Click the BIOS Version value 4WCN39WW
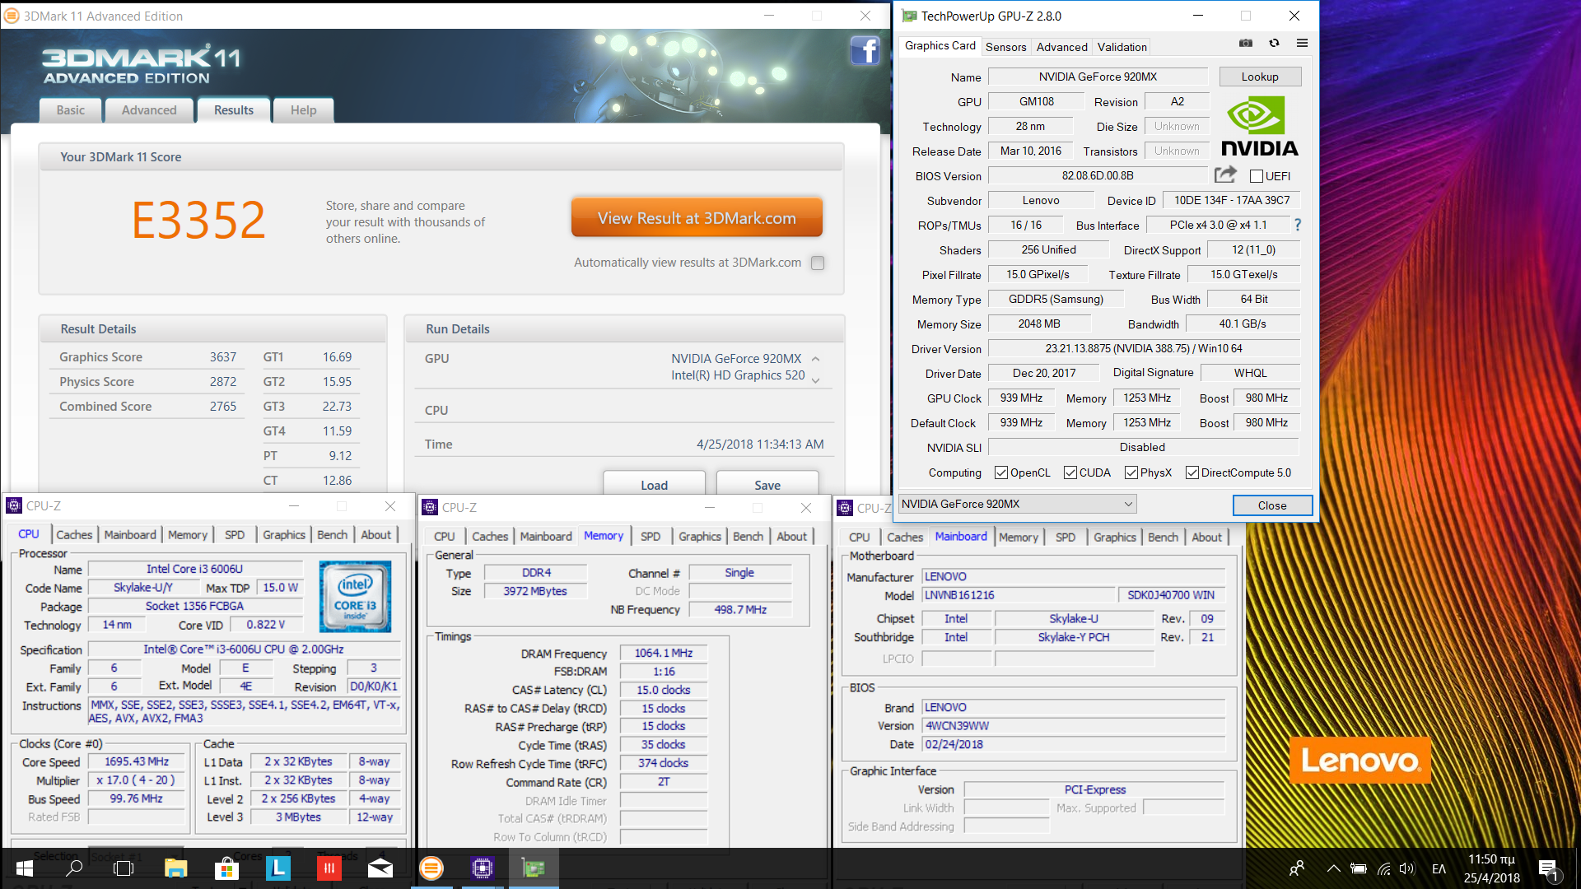Screen dimensions: 1581x889 [x=1075, y=726]
